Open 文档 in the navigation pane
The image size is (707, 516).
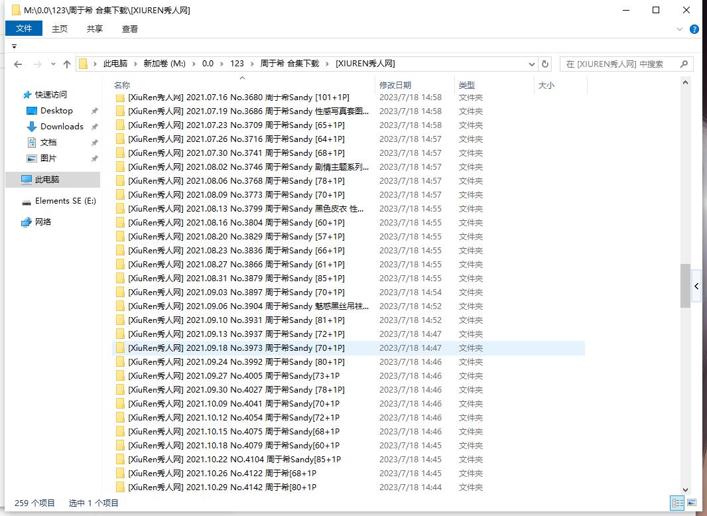pyautogui.click(x=48, y=142)
